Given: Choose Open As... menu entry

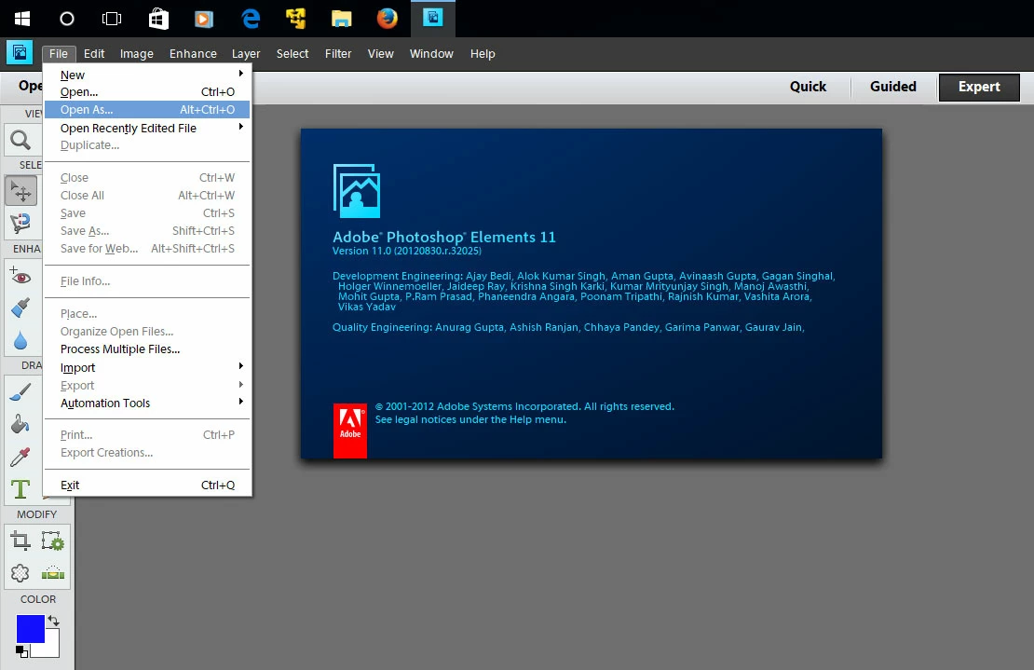Looking at the screenshot, I should pyautogui.click(x=147, y=109).
